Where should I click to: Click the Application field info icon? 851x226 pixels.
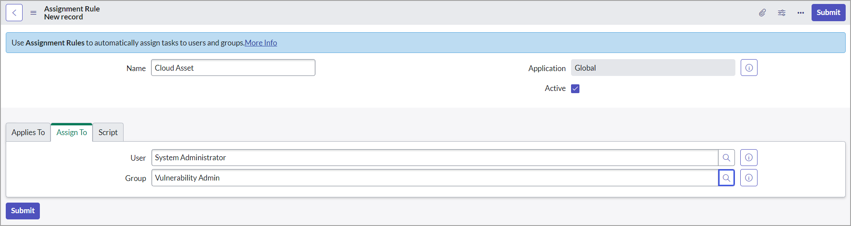(x=749, y=68)
